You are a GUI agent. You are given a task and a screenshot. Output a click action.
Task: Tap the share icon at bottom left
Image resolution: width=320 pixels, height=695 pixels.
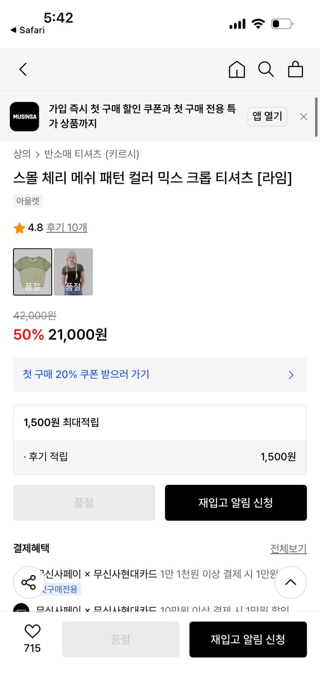click(29, 582)
